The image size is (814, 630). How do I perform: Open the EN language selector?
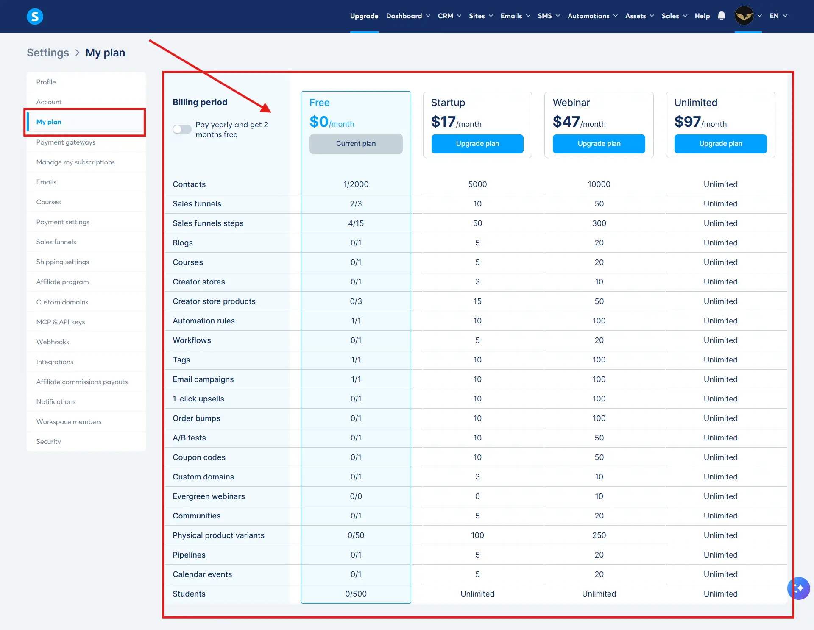pos(778,16)
